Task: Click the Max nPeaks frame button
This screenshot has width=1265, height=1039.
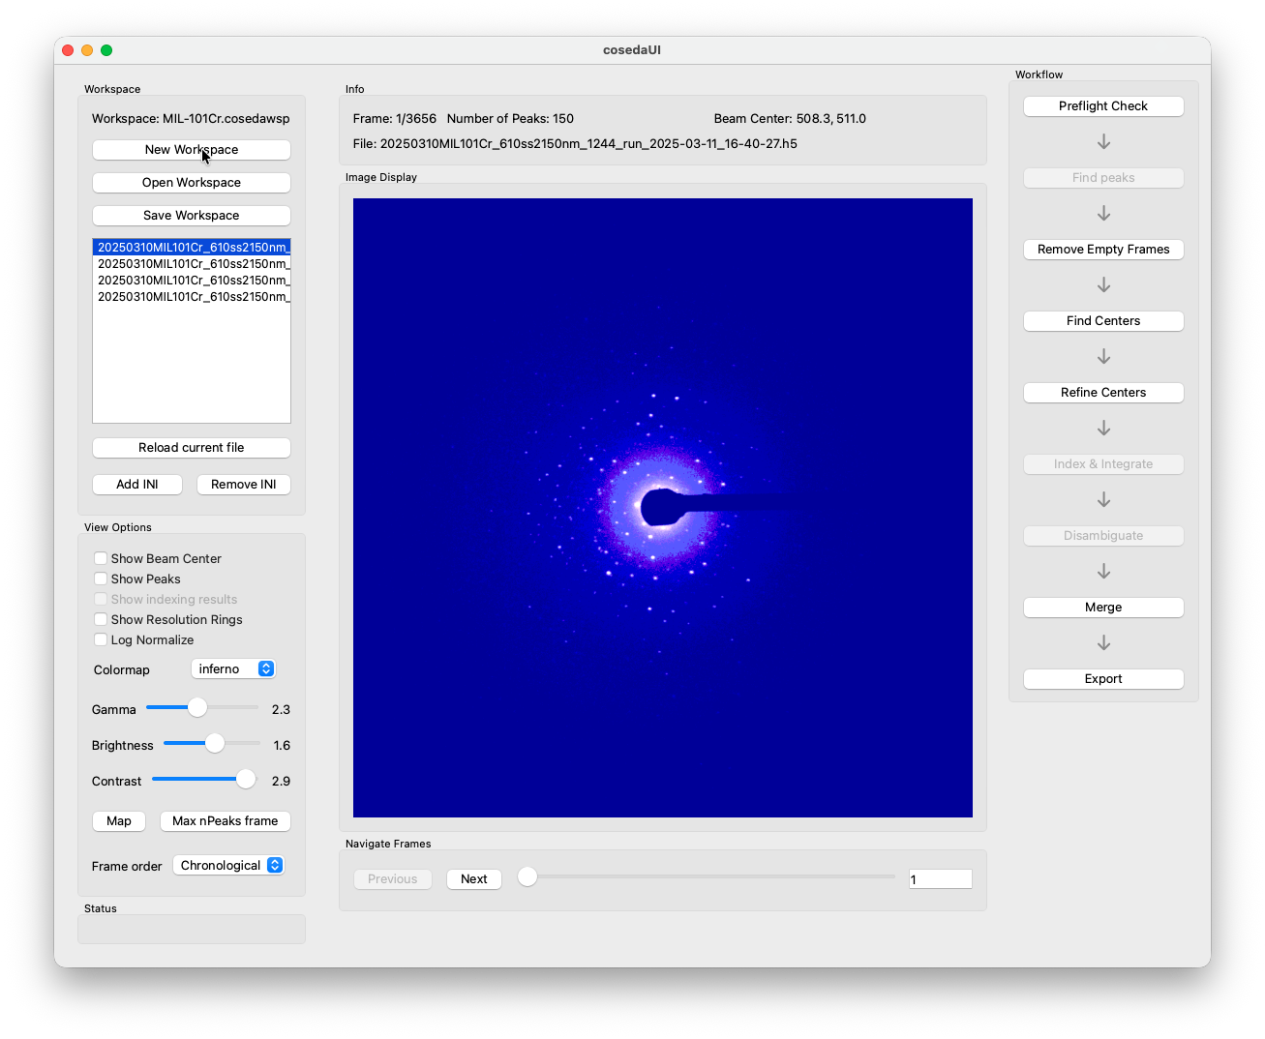Action: 226,821
